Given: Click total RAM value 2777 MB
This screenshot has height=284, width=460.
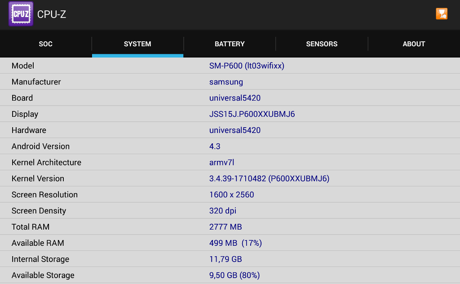Looking at the screenshot, I should pos(226,227).
